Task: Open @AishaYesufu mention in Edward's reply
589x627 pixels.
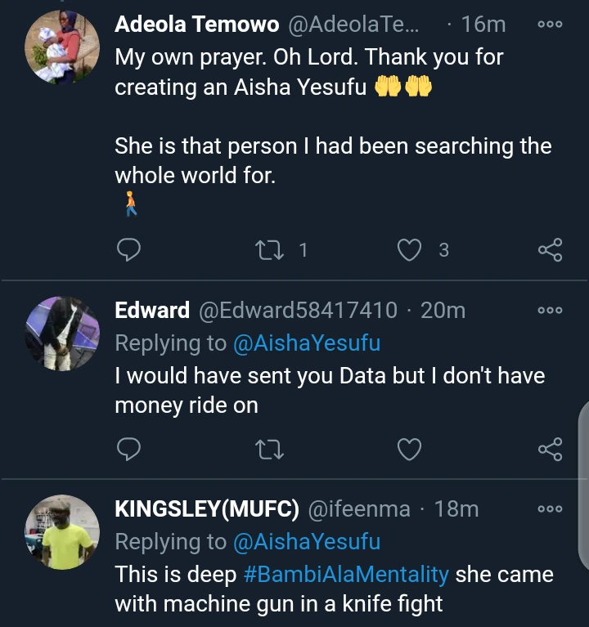Action: point(307,343)
